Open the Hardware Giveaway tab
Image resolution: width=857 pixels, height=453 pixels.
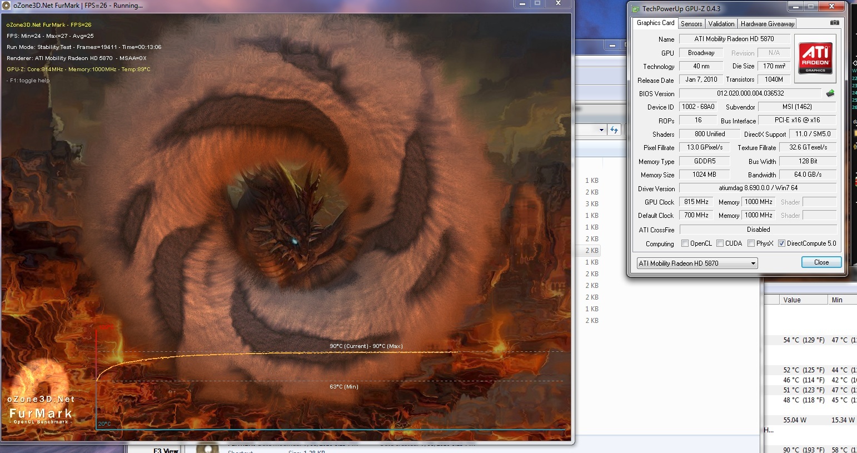click(x=768, y=24)
